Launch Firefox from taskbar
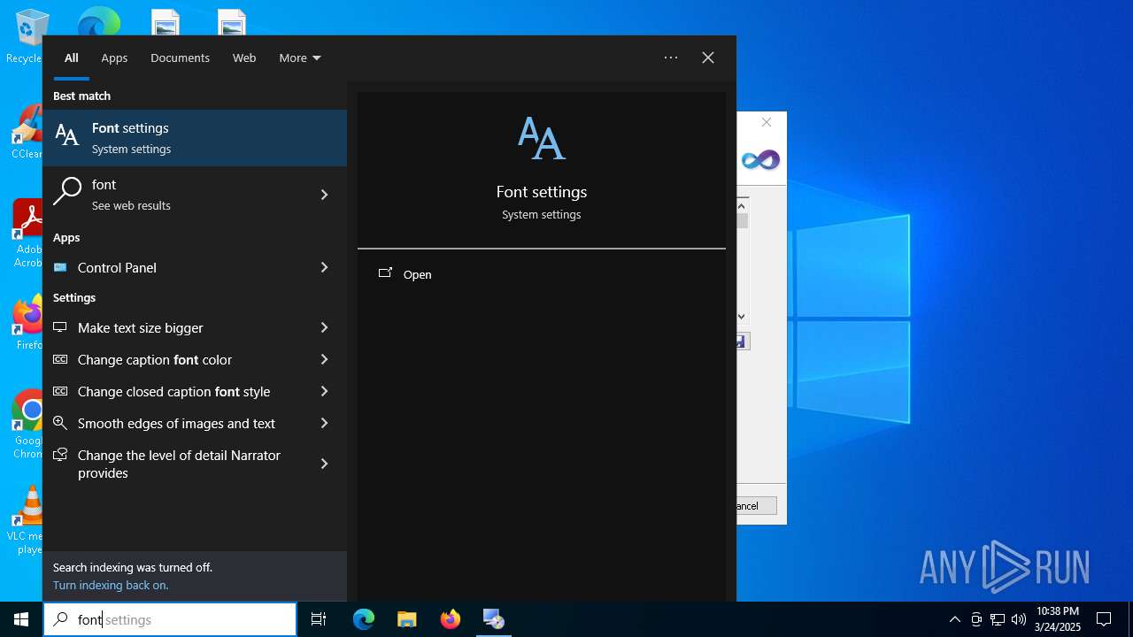 point(451,619)
